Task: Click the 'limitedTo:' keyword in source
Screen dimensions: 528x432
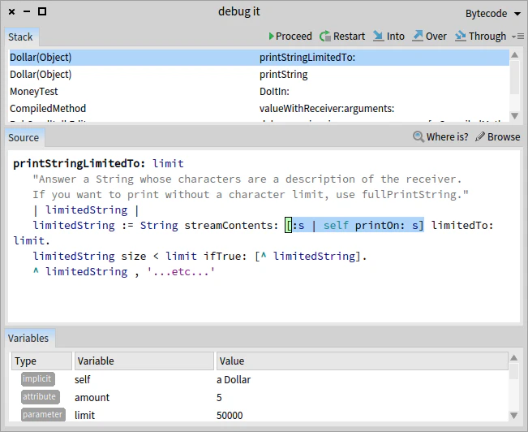Action: pos(462,225)
